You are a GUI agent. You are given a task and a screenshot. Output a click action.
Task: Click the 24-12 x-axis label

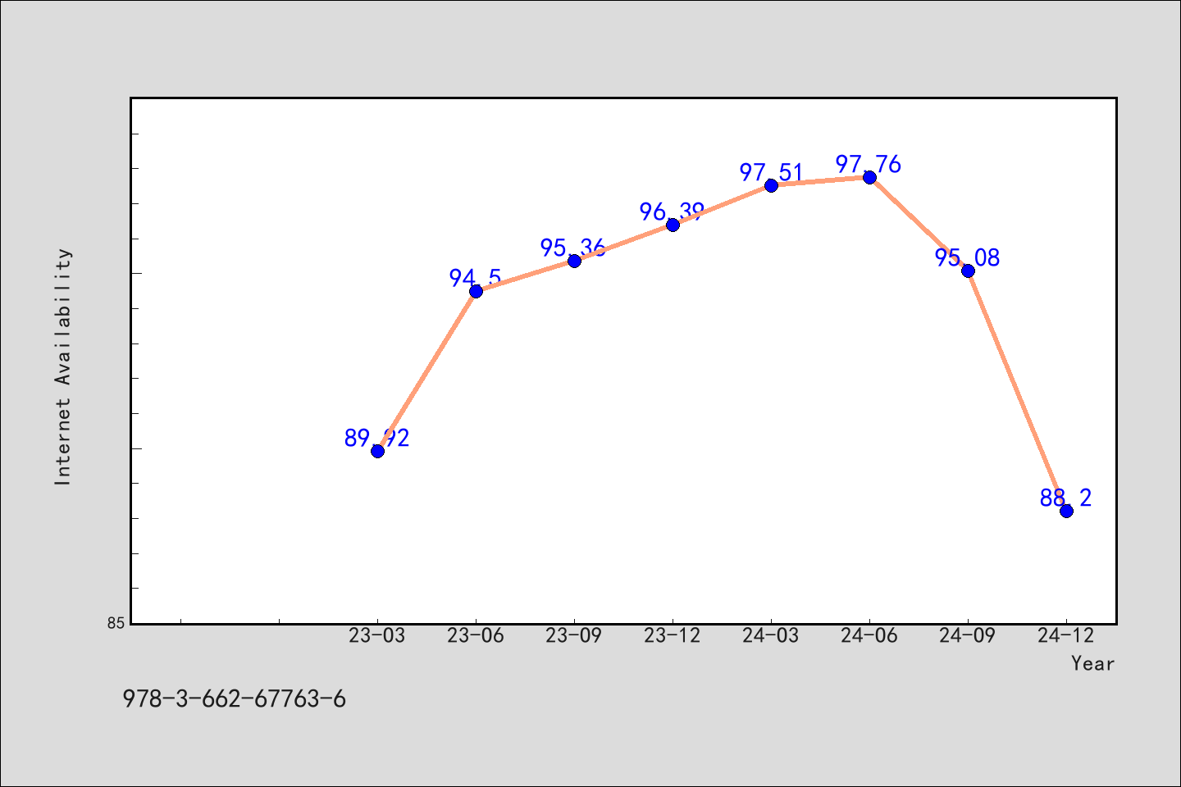coord(1066,636)
